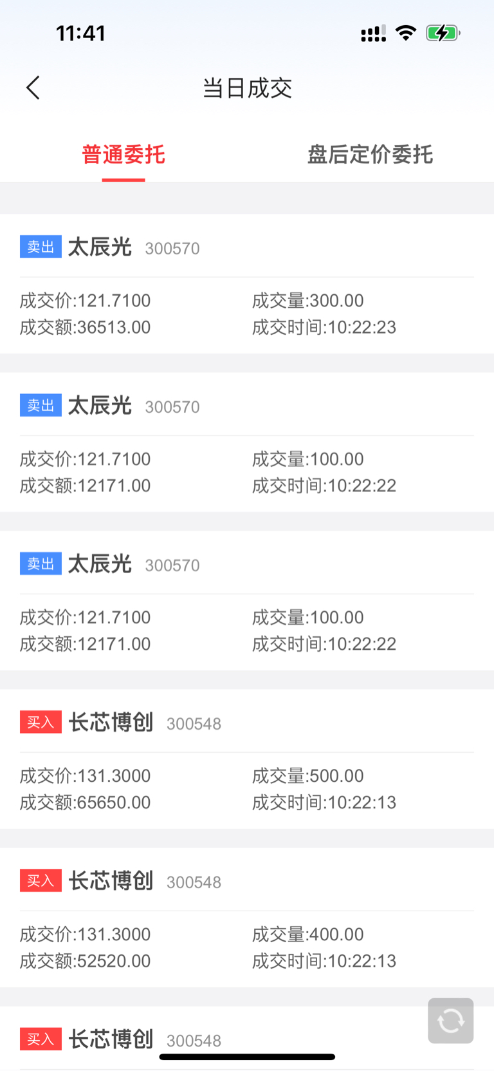
Task: Tap the back arrow icon
Action: pos(33,88)
